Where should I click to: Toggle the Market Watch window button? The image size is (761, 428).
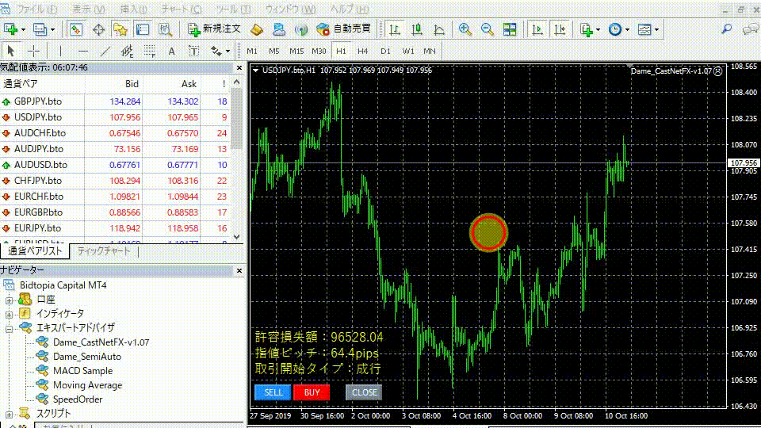76,29
